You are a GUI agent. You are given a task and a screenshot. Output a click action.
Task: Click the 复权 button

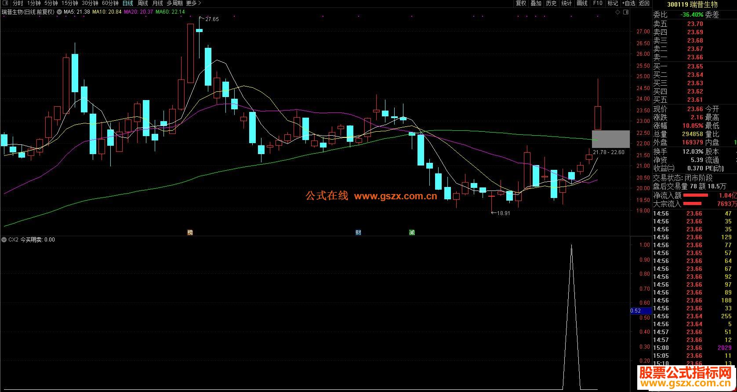pos(521,3)
